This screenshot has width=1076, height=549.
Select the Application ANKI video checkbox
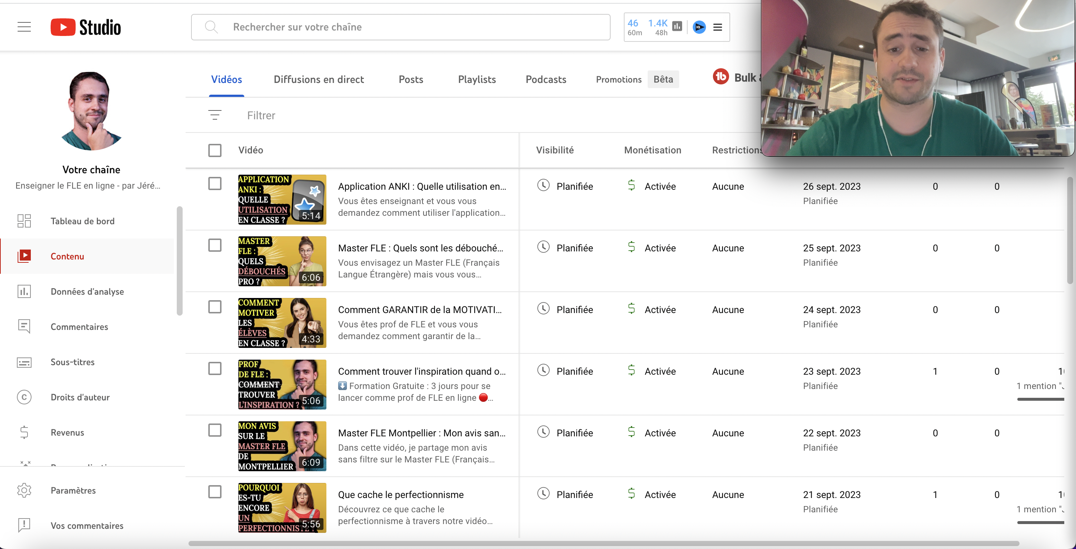point(215,183)
